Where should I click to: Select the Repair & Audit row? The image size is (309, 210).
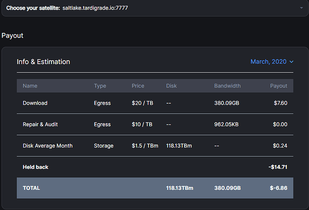[x=40, y=124]
